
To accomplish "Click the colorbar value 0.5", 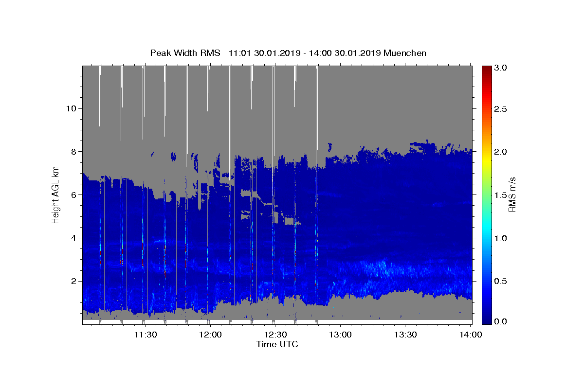I will point(501,281).
